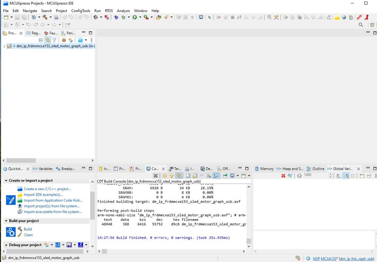The image size is (377, 262).
Task: Click Collapse All in project explorer
Action: [41, 40]
